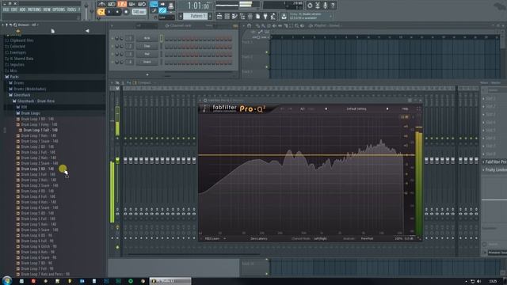The height and width of the screenshot is (285, 507).
Task: Click the download update icon
Action: pyautogui.click(x=284, y=16)
